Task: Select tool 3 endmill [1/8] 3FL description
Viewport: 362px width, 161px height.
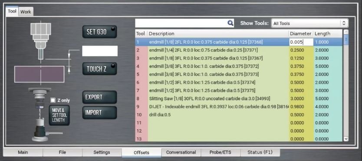Action: pos(218,58)
